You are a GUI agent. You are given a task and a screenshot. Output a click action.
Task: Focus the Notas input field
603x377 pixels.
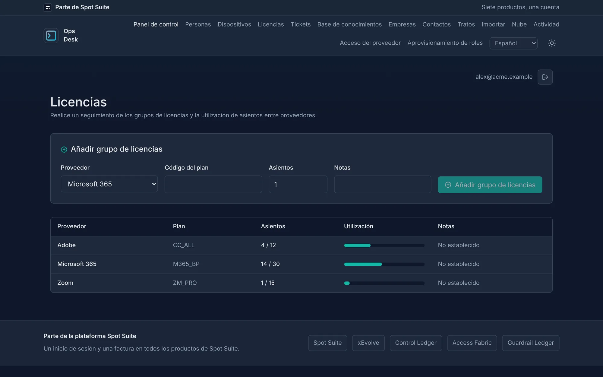point(383,184)
